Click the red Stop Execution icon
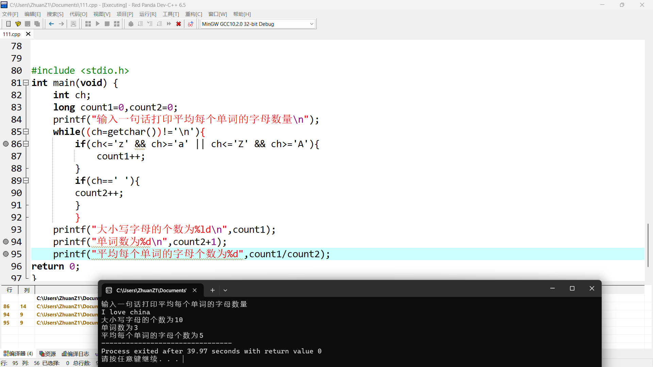This screenshot has width=653, height=367. click(178, 24)
